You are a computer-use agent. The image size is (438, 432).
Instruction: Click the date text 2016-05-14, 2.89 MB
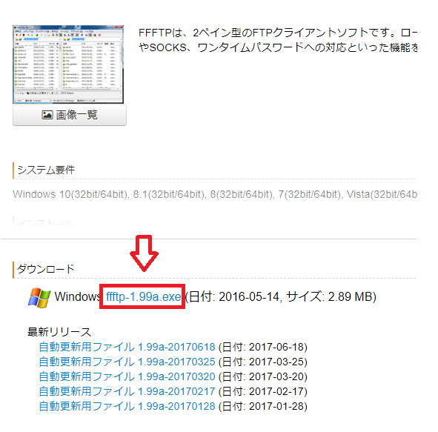(x=281, y=296)
